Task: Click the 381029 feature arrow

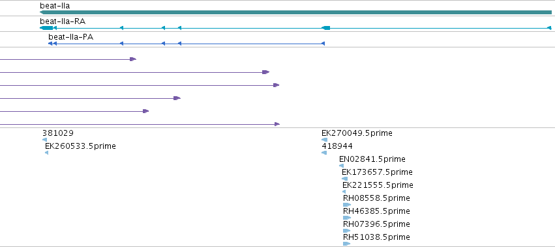Action: click(x=44, y=140)
